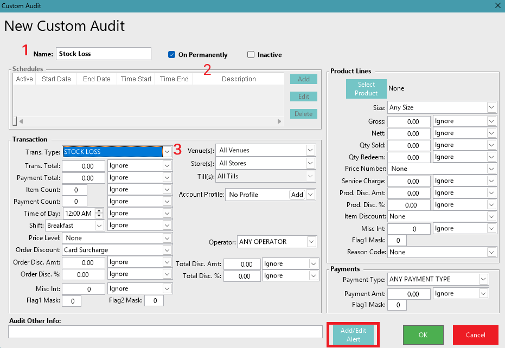Screen dimensions: 505x348
Task: Open the Trans. Type dropdown
Action: (x=168, y=152)
